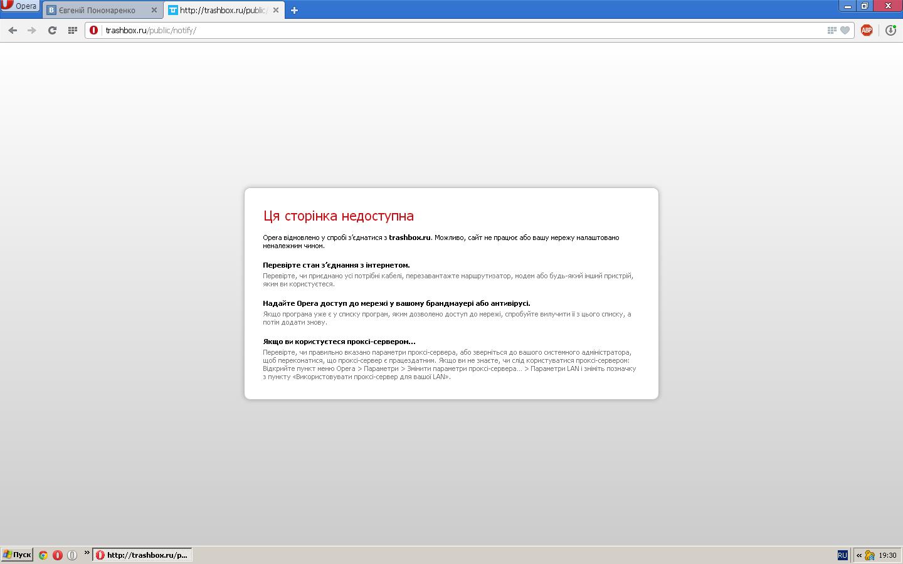The width and height of the screenshot is (903, 564).
Task: Launch red Opera from quick launch
Action: (58, 555)
